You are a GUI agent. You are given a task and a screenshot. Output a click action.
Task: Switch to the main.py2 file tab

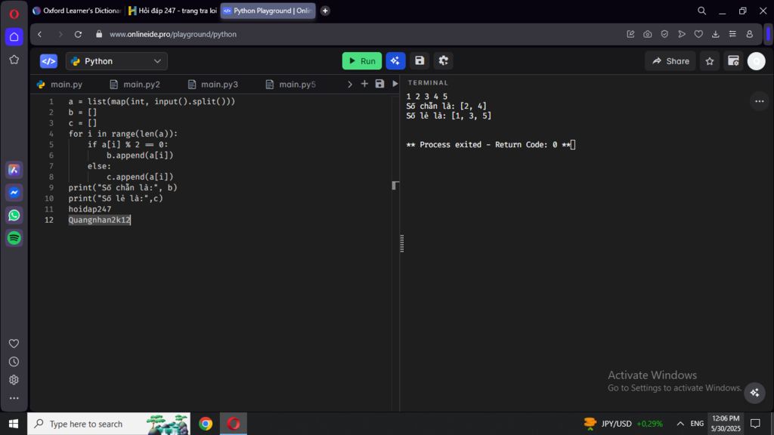point(135,85)
